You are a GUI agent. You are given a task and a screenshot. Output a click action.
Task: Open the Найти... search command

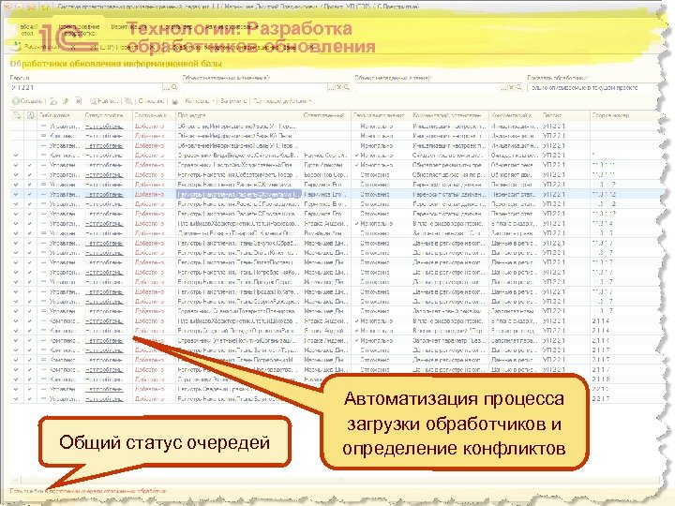[103, 101]
